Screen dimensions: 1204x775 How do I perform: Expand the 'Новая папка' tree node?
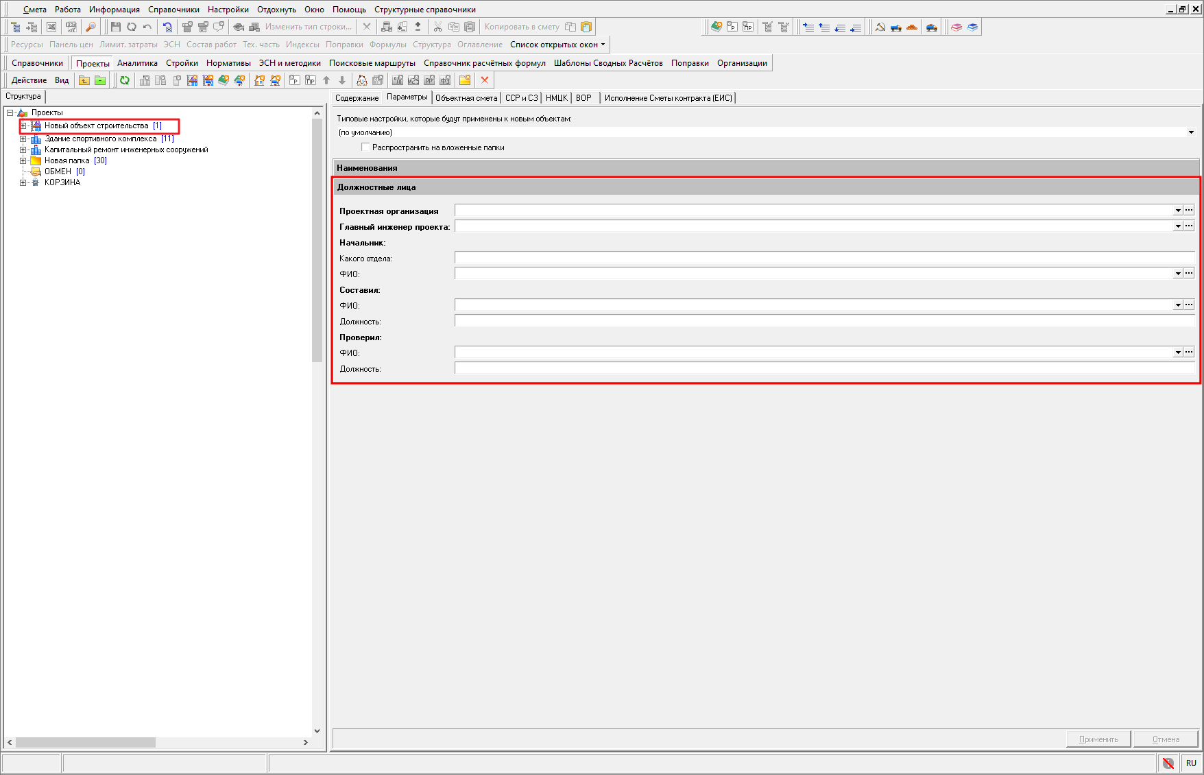[x=23, y=160]
